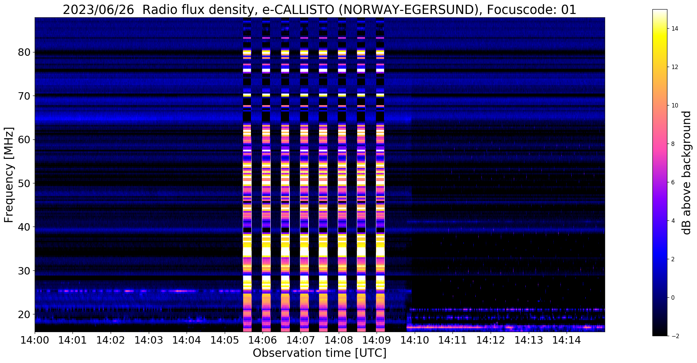Click the colorbar tick label 14

pyautogui.click(x=674, y=29)
